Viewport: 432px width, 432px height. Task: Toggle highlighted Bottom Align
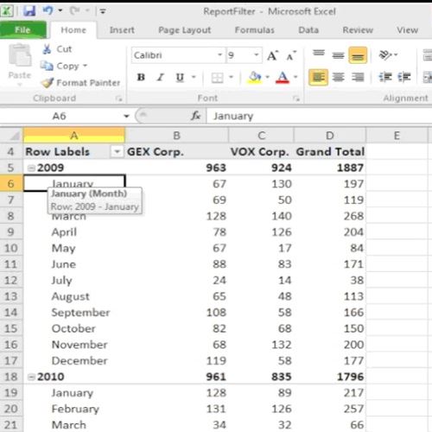pos(358,55)
